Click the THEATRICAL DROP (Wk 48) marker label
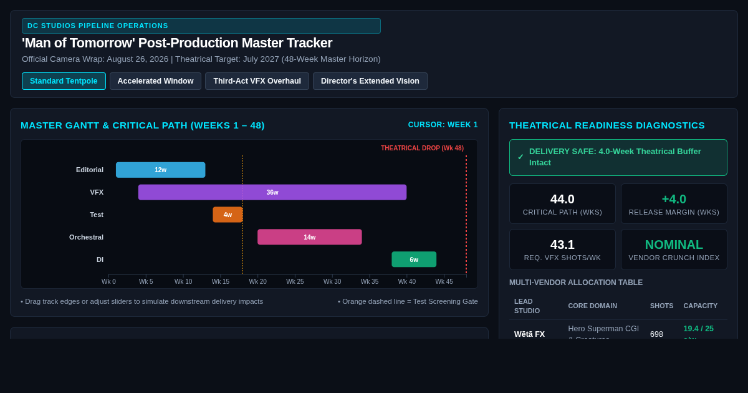 [422, 148]
